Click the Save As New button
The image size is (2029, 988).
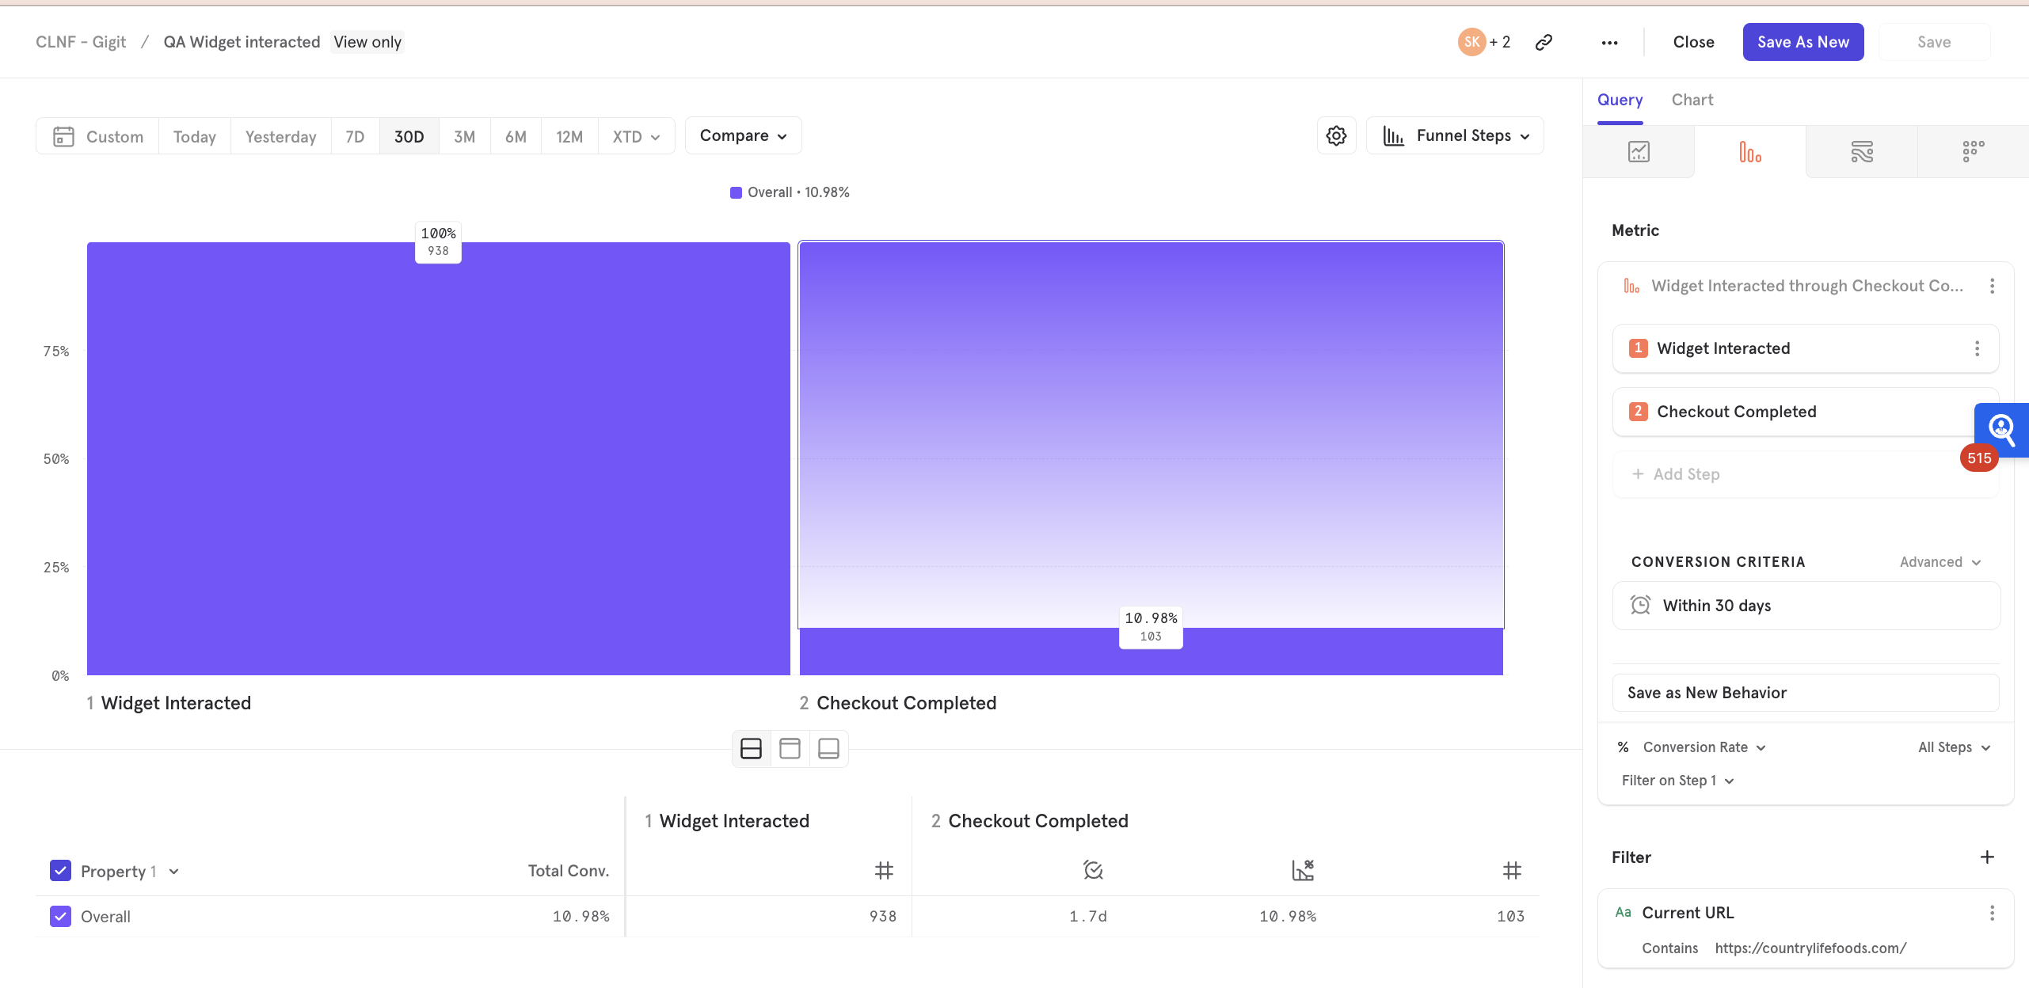1802,42
